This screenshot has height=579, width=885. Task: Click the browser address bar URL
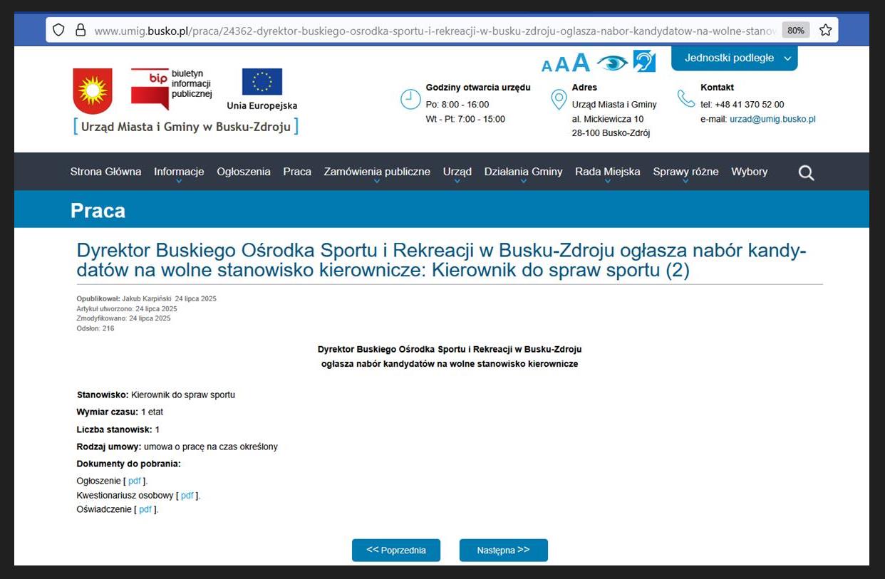(x=428, y=31)
